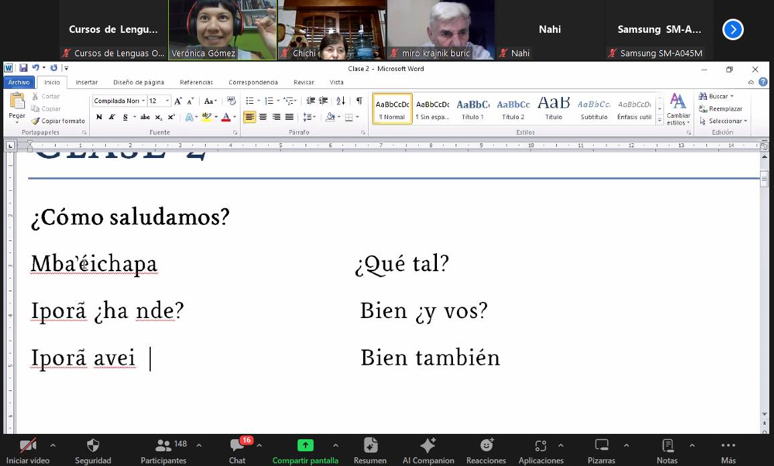Click the justify alignment icon
Viewport: 774px width, 466px height.
point(289,117)
